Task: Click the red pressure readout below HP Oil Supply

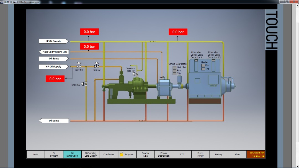Action: tap(55, 79)
